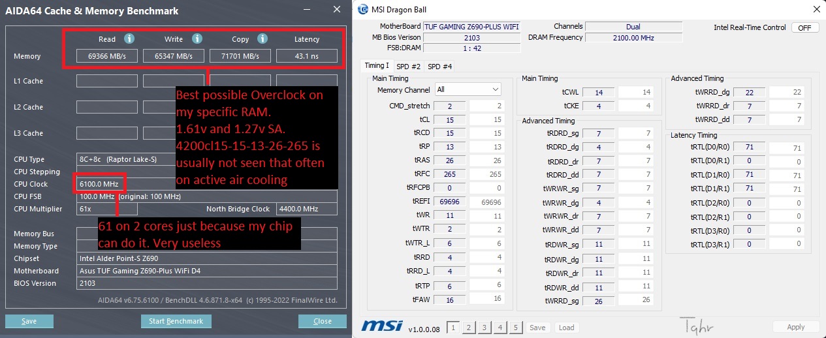The height and width of the screenshot is (338, 826).
Task: Click the Close button in AIDA64
Action: [322, 321]
